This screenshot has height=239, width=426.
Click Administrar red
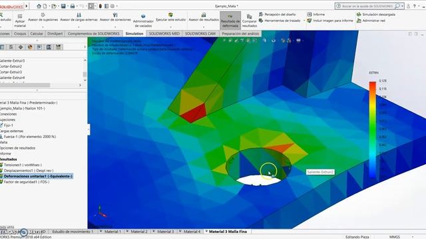pyautogui.click(x=371, y=21)
